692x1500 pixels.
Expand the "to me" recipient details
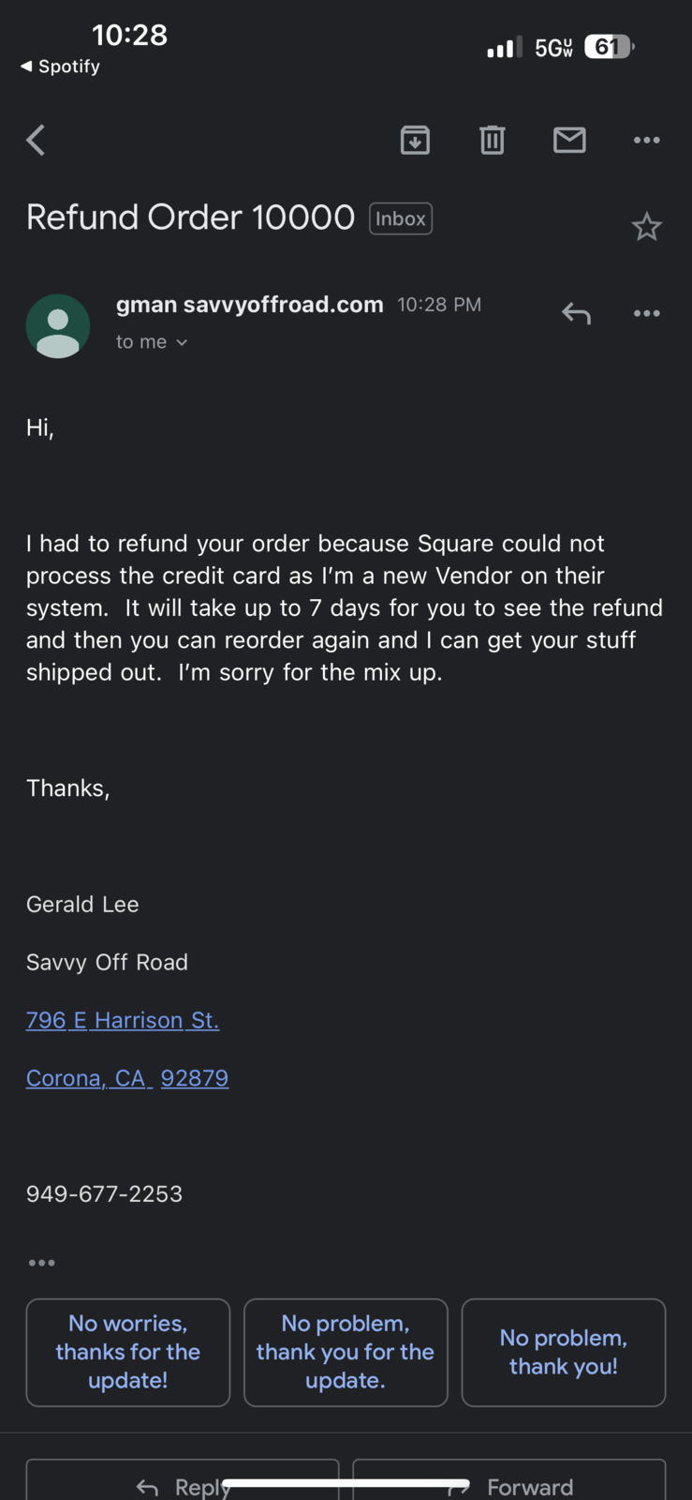point(152,342)
